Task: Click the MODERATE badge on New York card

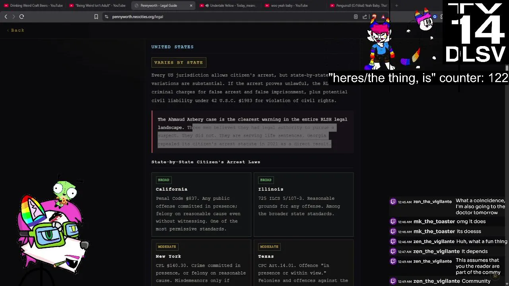Action: (x=167, y=247)
